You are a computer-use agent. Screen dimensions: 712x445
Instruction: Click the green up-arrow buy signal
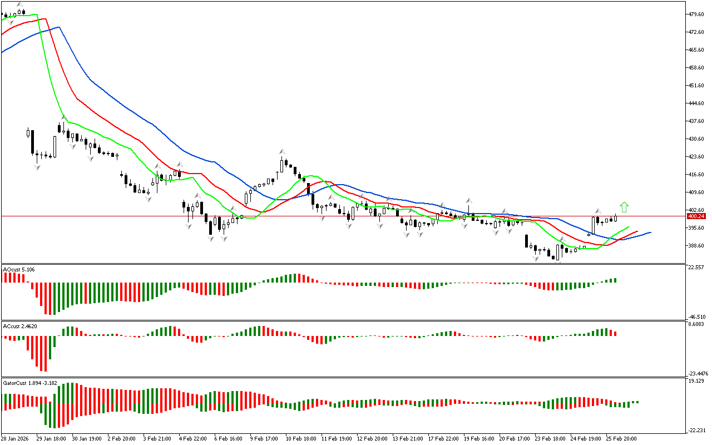coord(624,207)
